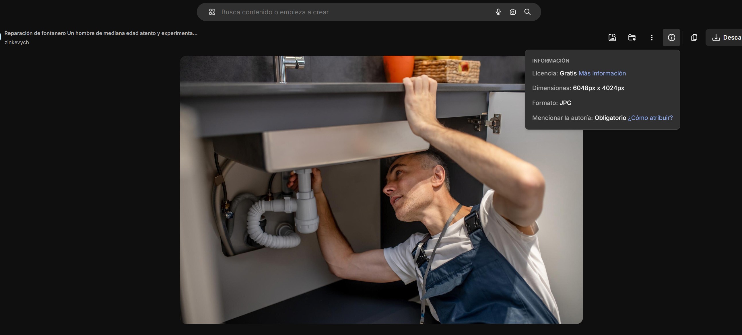
Task: Click the 'JPG' format value
Action: coord(565,103)
